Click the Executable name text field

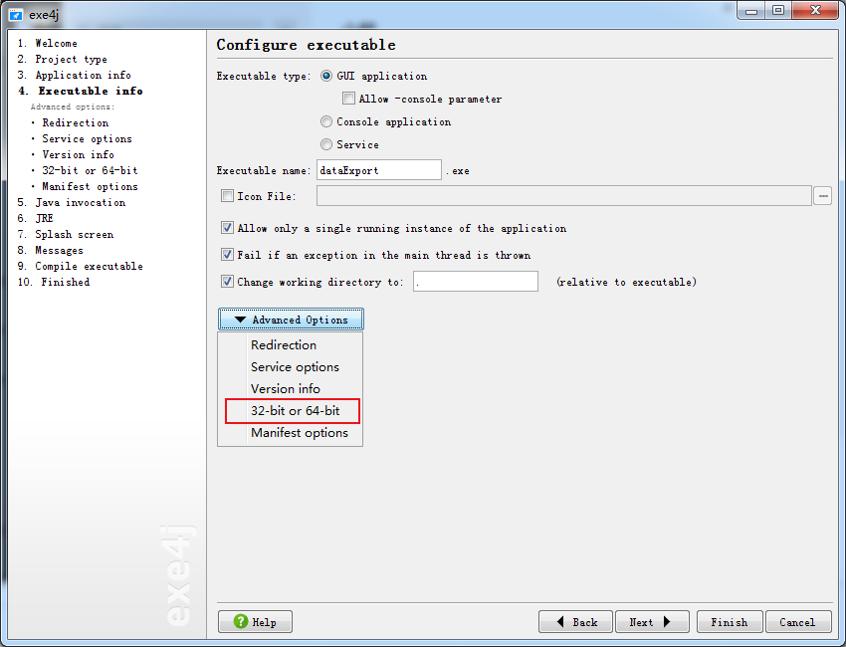click(378, 170)
